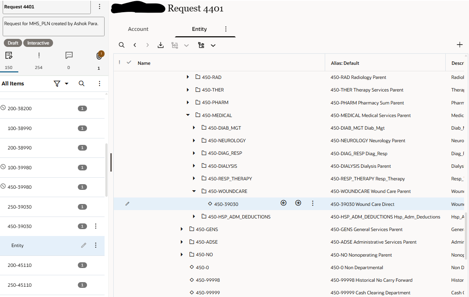Viewport: 469px width, 297px height.
Task: Open the All Items filter icon
Action: (57, 83)
